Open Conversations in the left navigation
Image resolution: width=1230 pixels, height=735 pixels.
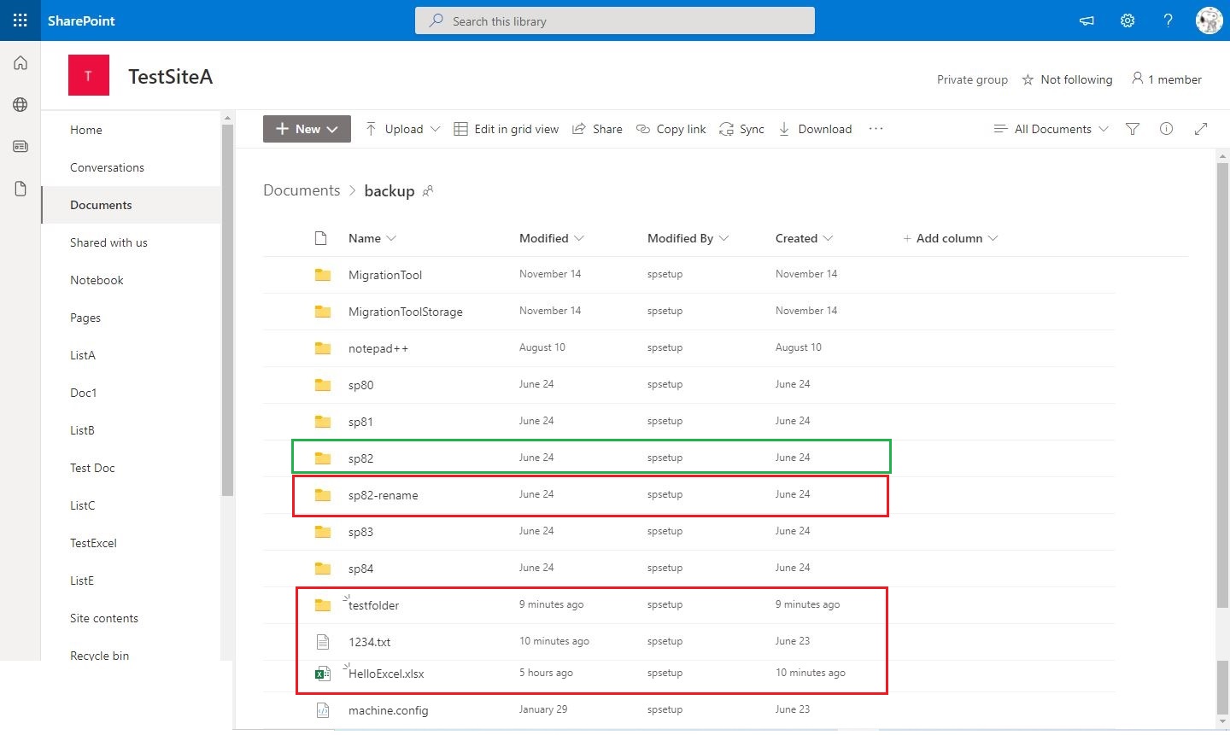click(107, 167)
